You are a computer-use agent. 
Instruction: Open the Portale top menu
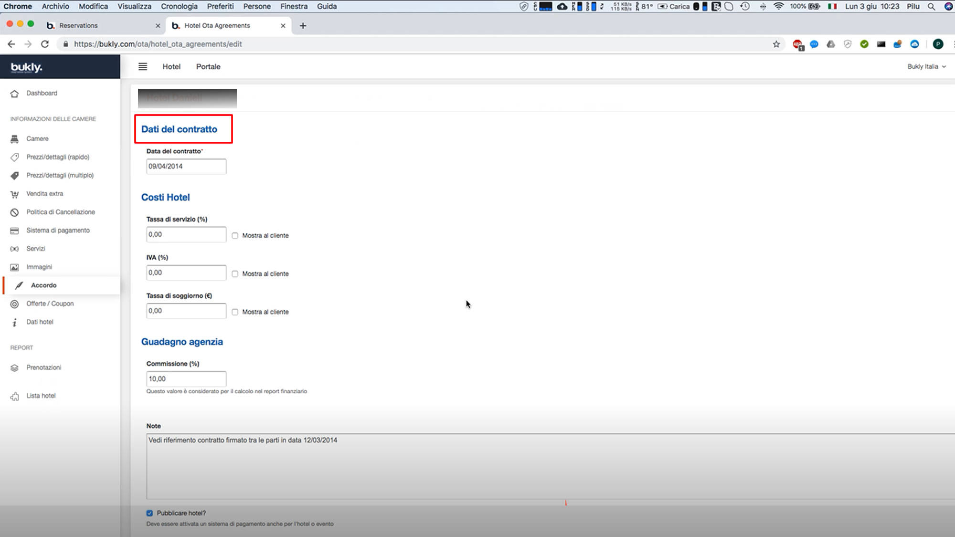click(x=208, y=67)
